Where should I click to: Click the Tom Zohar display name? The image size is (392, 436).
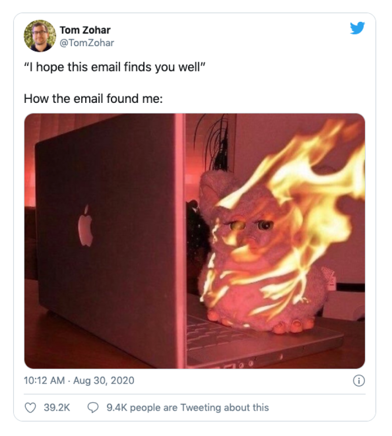tap(85, 30)
